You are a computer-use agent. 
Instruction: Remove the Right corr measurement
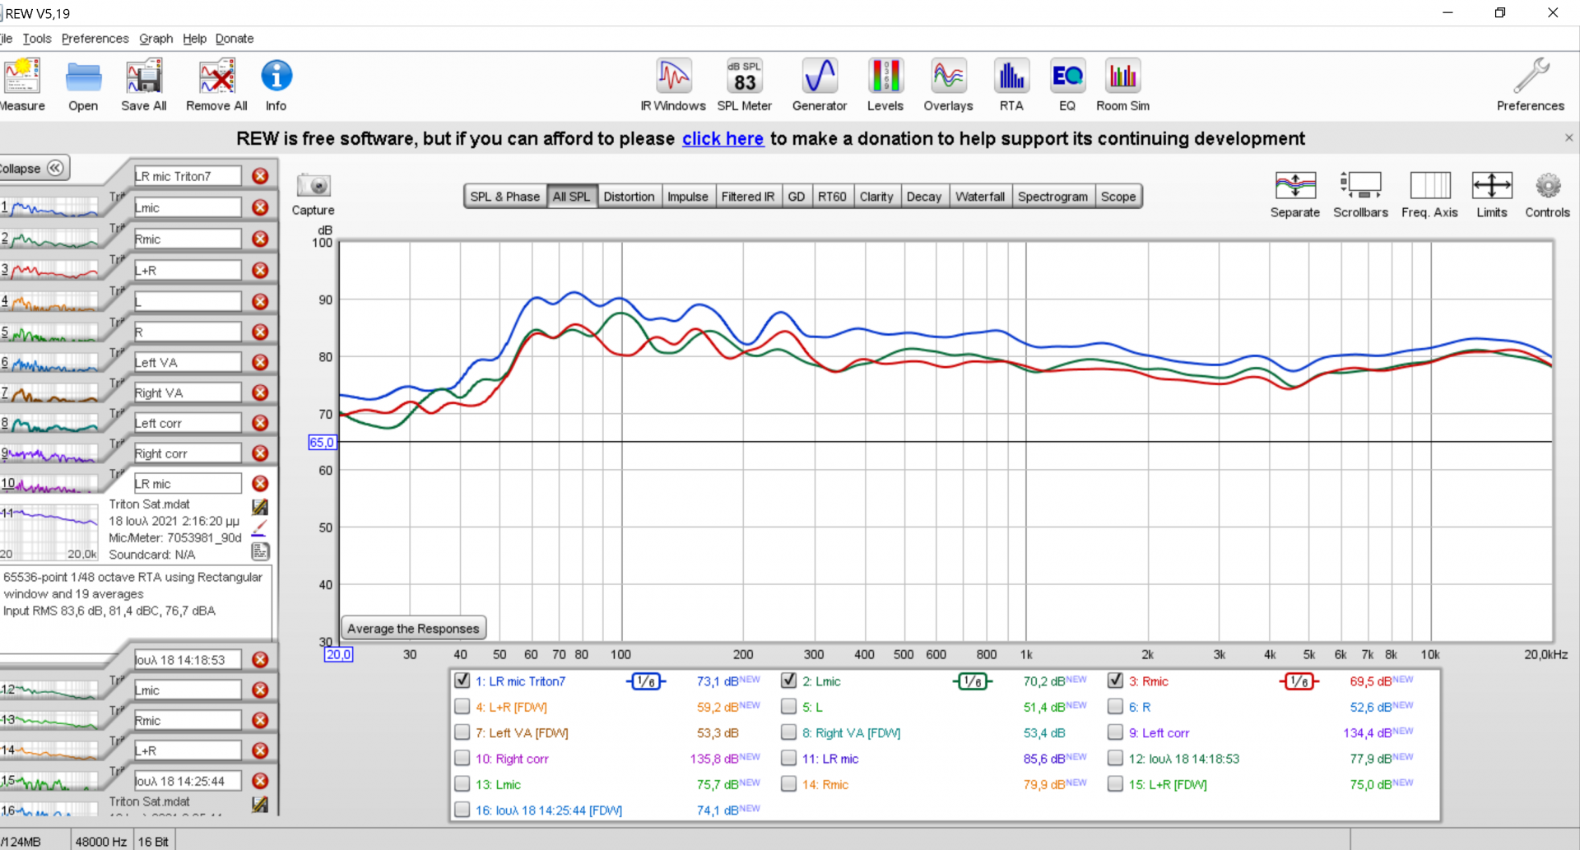[260, 453]
